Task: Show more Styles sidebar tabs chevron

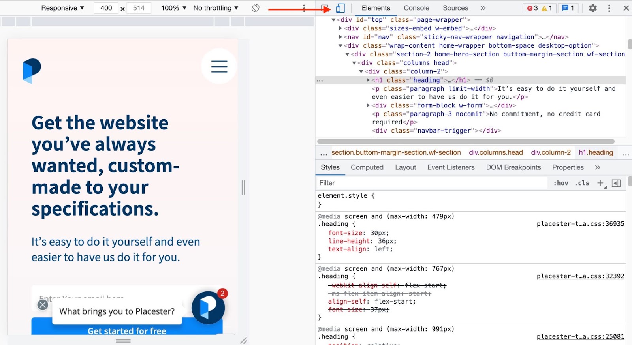Action: pyautogui.click(x=598, y=167)
